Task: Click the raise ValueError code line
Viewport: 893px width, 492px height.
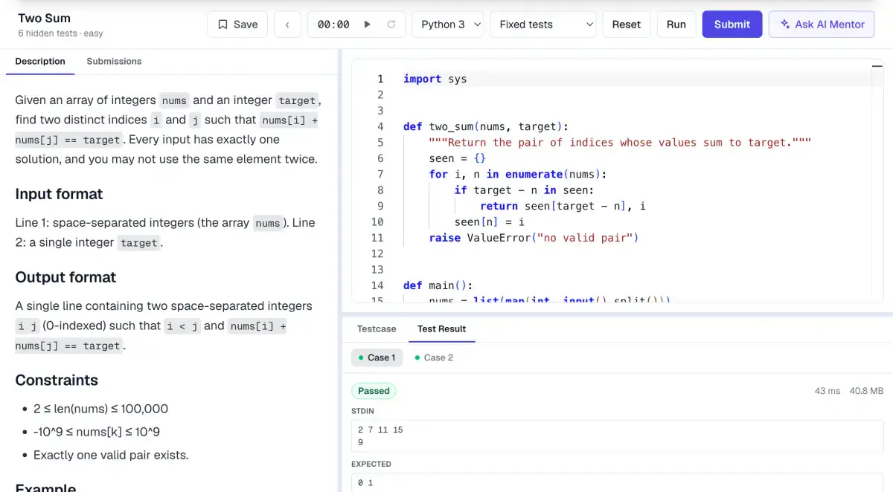Action: pos(534,238)
